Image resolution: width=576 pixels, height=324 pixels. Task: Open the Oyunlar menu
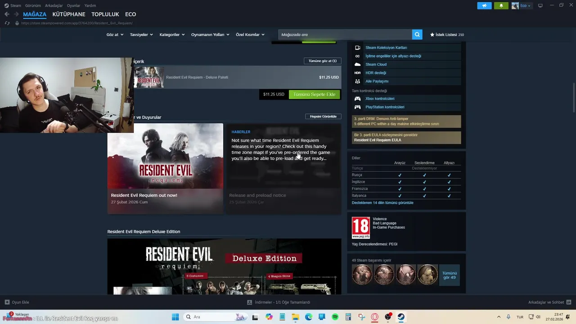(73, 5)
